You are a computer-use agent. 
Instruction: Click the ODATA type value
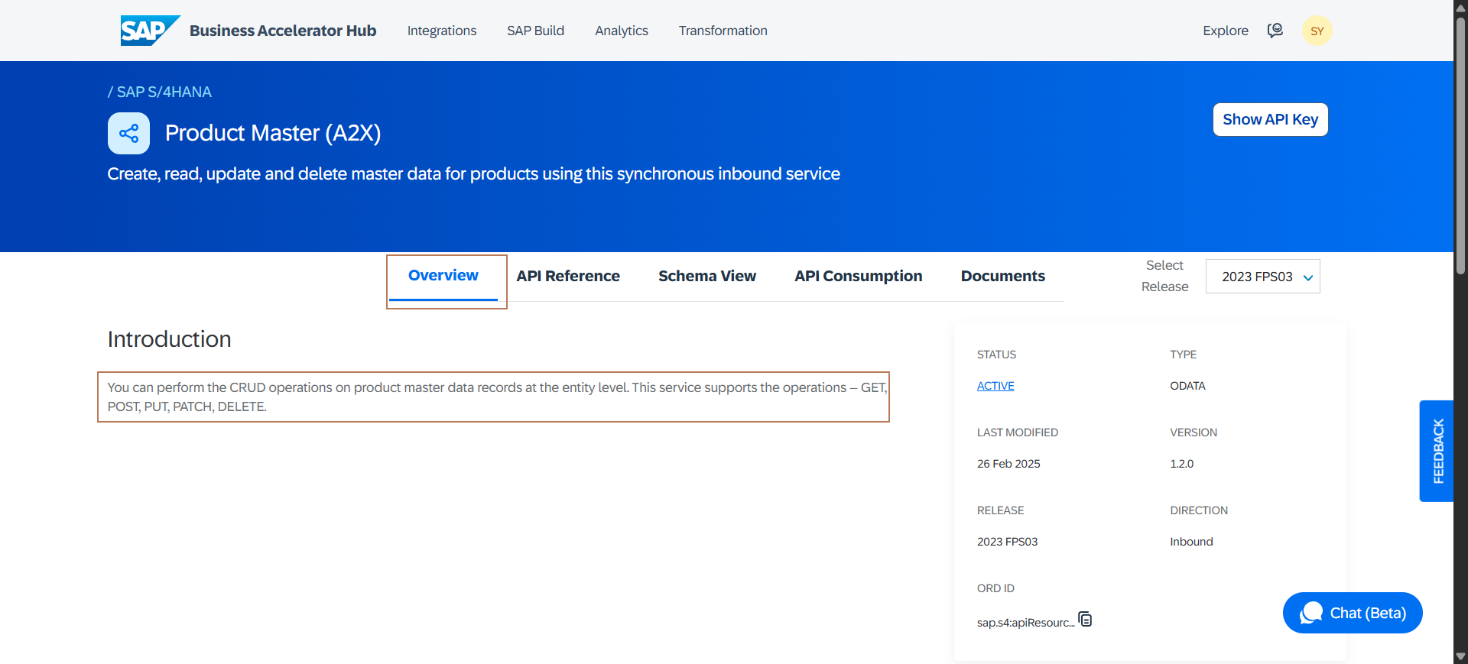point(1187,386)
